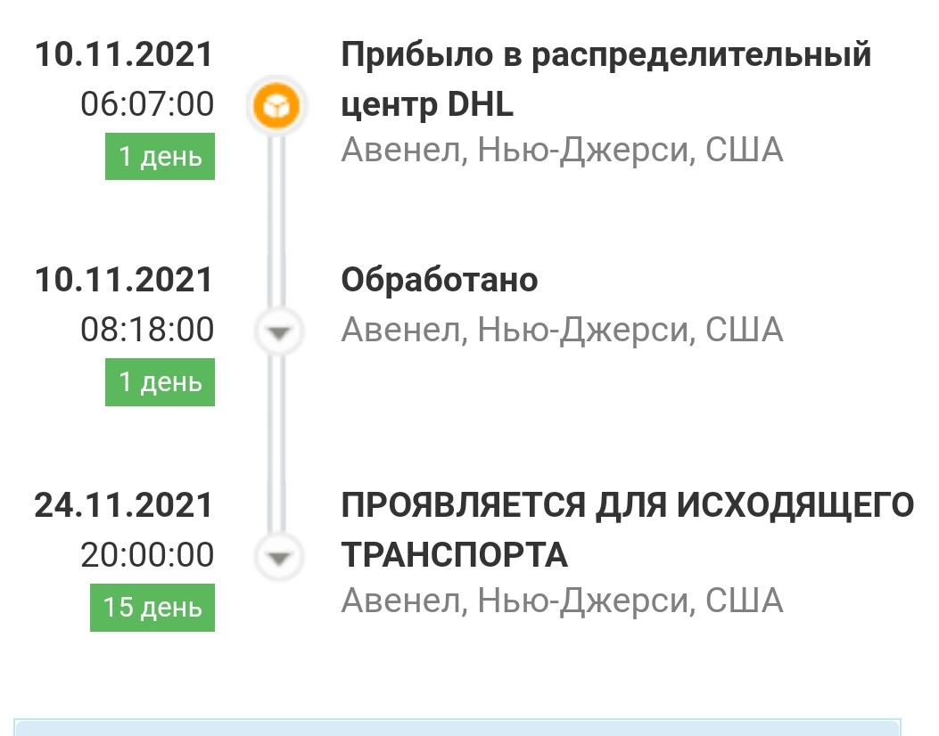Open 'Прибыло в распределительный центр DHL' status
Image resolution: width=939 pixels, height=736 pixels.
[605, 80]
